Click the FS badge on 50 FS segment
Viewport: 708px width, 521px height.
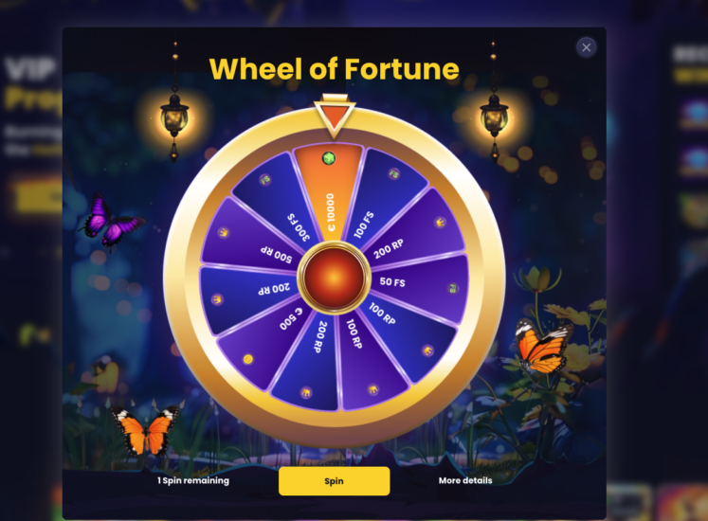coord(452,288)
